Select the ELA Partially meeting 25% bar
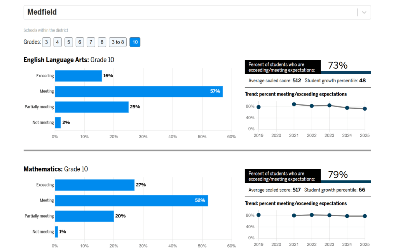The width and height of the screenshot is (398, 252). coord(92,107)
